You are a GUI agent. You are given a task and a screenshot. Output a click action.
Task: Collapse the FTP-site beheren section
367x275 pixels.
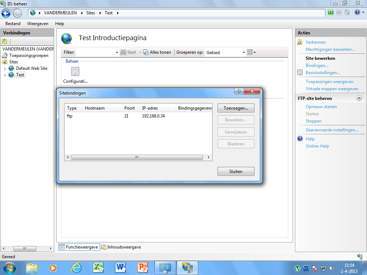pos(359,98)
